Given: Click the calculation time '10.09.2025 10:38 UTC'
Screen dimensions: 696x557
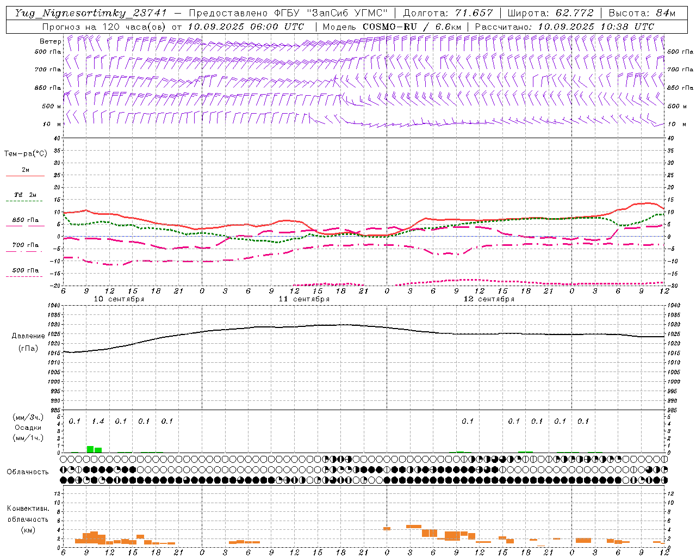Looking at the screenshot, I should click(596, 27).
